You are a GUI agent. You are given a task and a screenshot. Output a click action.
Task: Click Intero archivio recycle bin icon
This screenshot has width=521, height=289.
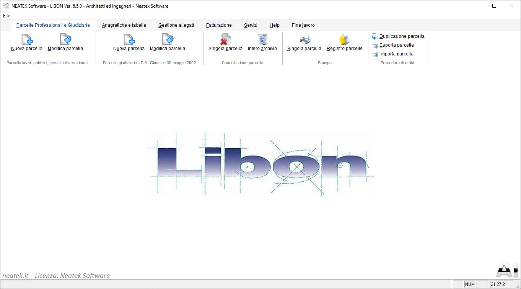coord(262,39)
